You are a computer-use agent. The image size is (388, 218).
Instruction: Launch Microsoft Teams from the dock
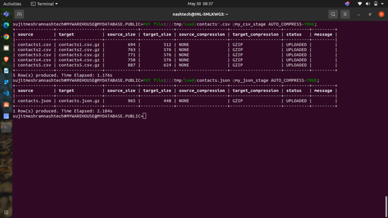[6, 14]
